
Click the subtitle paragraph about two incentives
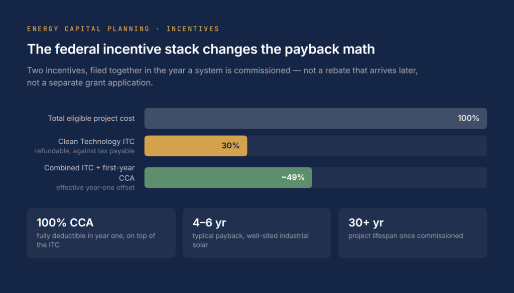point(222,77)
